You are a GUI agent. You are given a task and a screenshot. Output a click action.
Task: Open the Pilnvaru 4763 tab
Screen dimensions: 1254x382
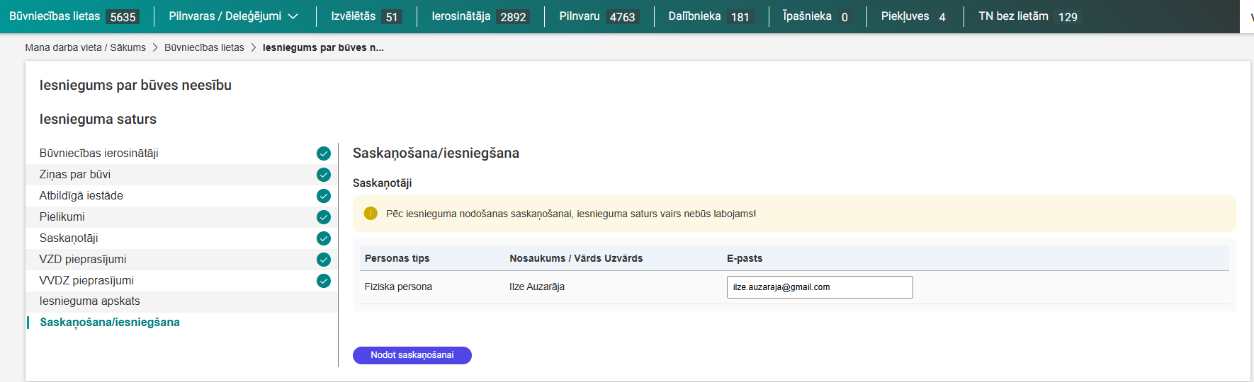point(599,16)
